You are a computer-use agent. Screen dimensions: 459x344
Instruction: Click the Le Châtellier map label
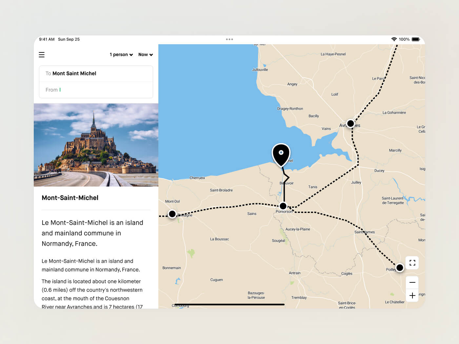[395, 302]
